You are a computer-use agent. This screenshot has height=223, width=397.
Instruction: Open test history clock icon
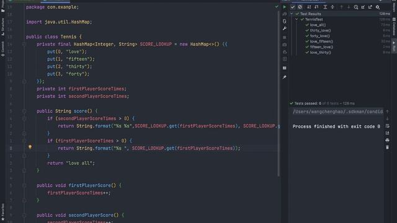click(356, 7)
